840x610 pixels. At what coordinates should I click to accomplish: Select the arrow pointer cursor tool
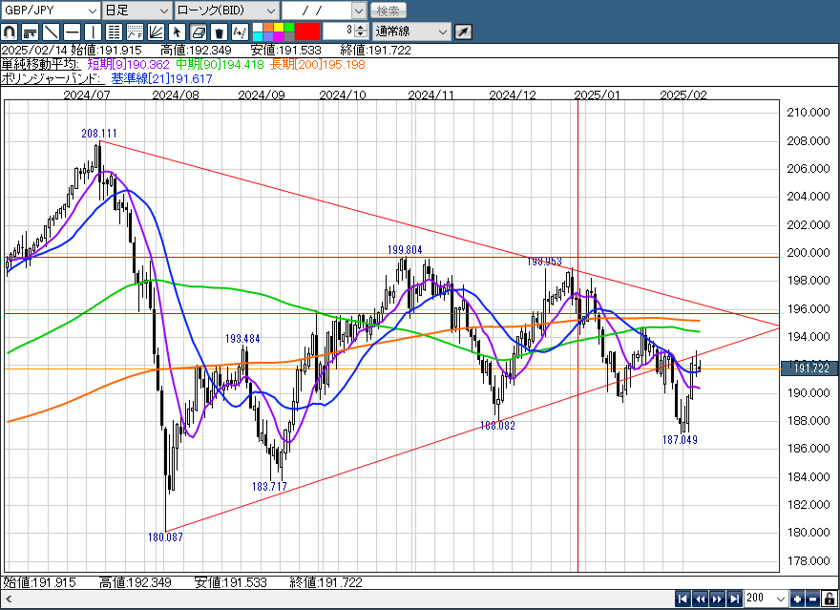pyautogui.click(x=177, y=32)
